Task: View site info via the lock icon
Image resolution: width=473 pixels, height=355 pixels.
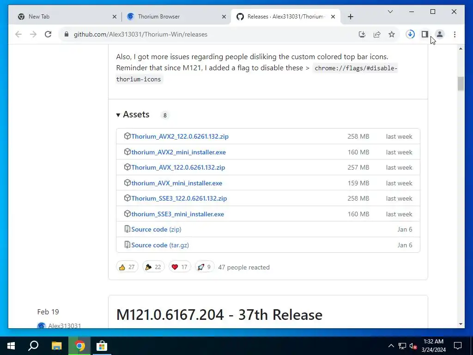Action: click(x=67, y=34)
